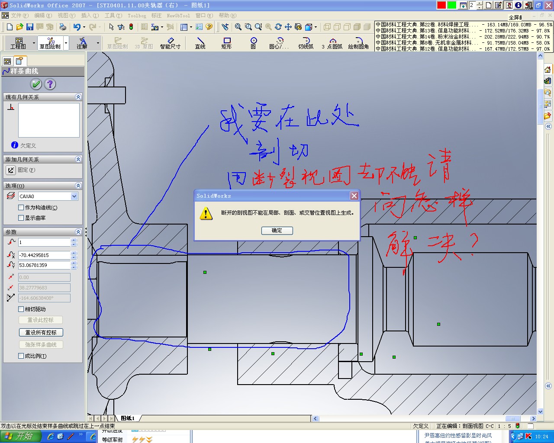
Task: Toggle 作为构造线 checkbox
Action: click(x=21, y=208)
